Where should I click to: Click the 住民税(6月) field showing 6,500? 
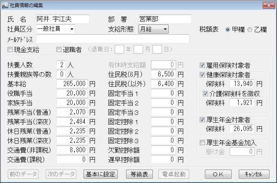(164, 74)
